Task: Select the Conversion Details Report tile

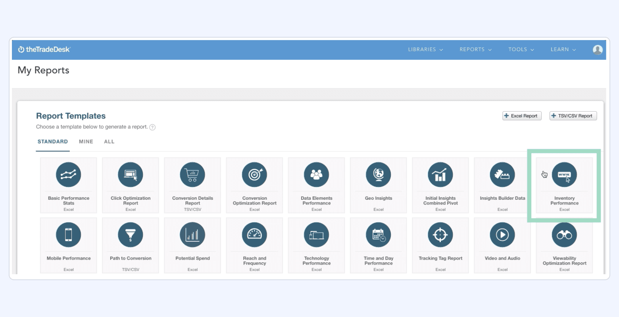Action: [x=192, y=185]
